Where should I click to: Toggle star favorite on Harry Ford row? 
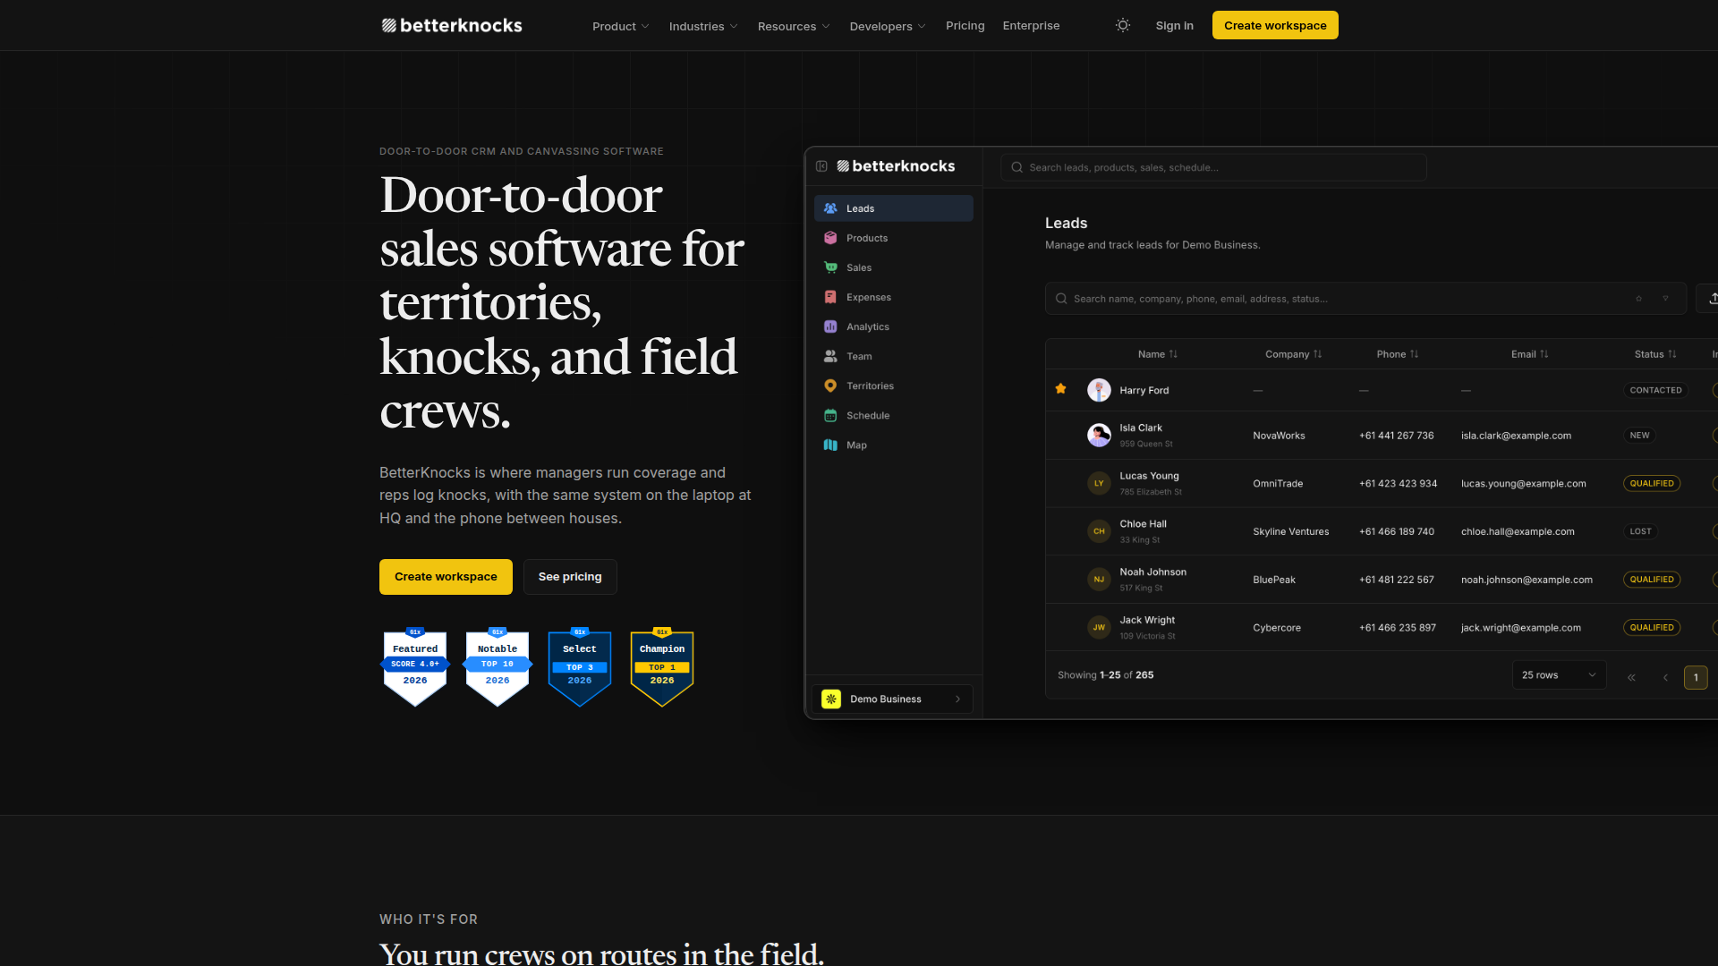[1060, 388]
